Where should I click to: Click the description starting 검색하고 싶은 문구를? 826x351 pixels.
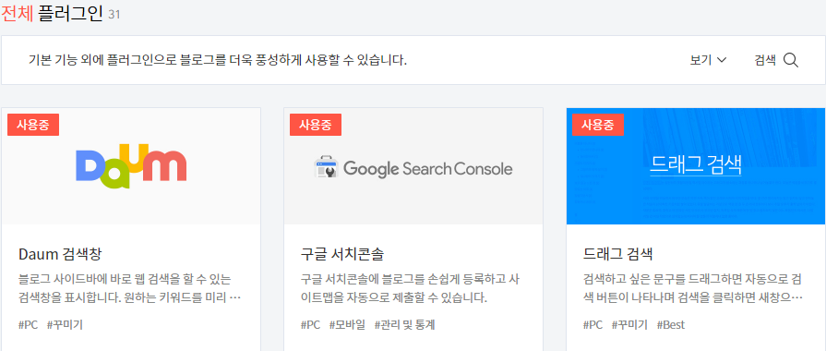(x=693, y=288)
